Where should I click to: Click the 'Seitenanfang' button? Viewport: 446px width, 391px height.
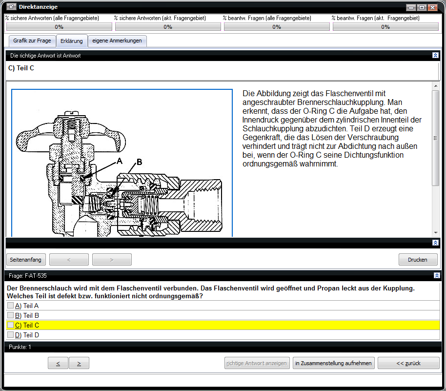click(25, 260)
